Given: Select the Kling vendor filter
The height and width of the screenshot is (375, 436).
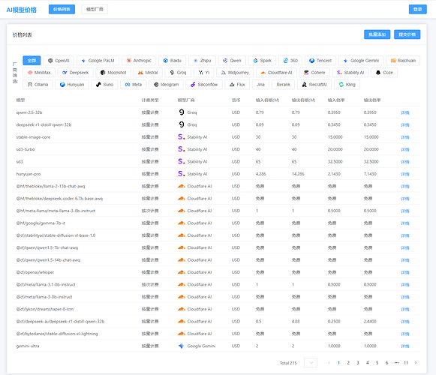Looking at the screenshot, I should pyautogui.click(x=347, y=85).
